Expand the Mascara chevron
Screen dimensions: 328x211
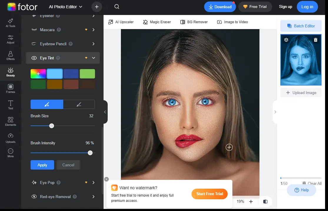coord(93,30)
